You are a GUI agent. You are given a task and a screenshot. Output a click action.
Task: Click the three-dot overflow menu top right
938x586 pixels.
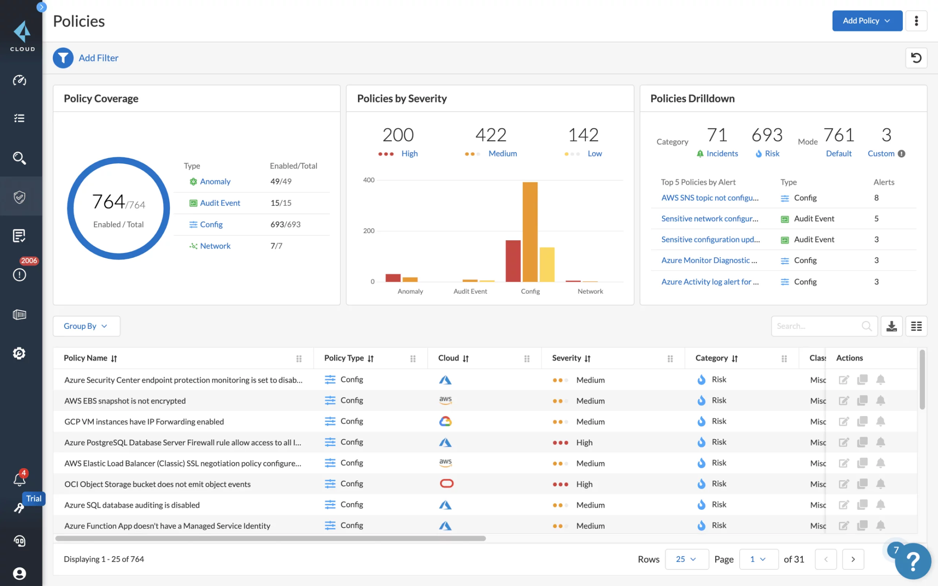(916, 20)
